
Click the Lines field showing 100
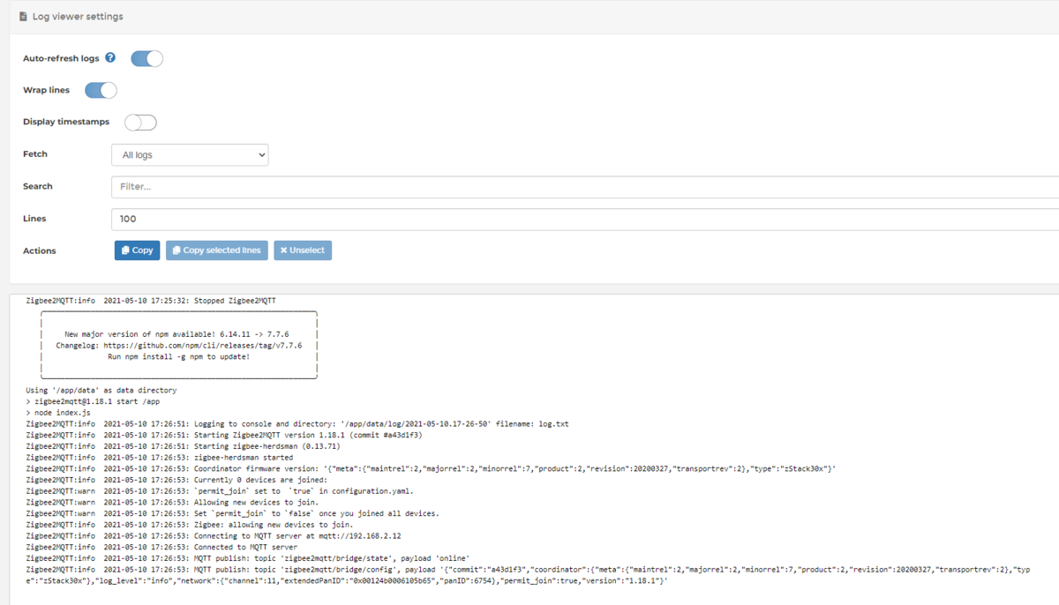tap(585, 219)
